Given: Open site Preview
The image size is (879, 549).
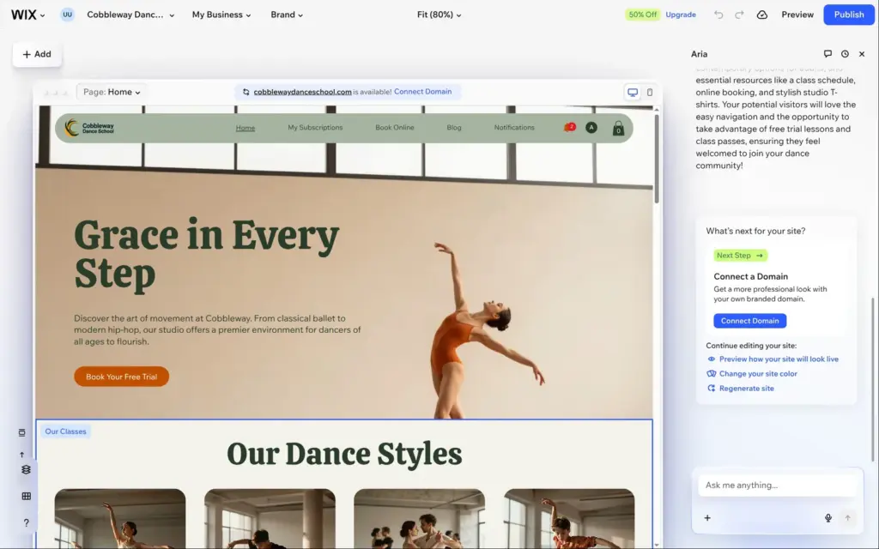Looking at the screenshot, I should pos(797,15).
